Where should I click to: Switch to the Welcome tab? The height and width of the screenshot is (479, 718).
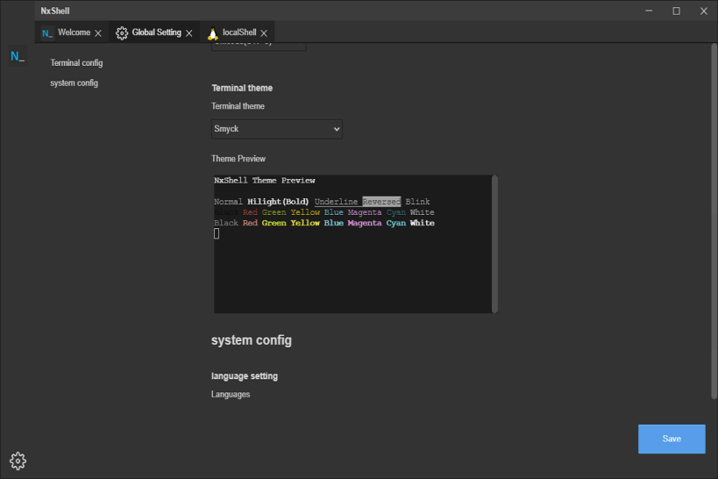tap(72, 32)
